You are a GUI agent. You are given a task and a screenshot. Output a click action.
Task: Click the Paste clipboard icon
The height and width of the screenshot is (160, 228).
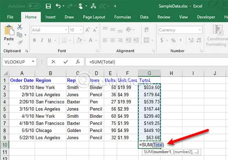pyautogui.click(x=9, y=30)
